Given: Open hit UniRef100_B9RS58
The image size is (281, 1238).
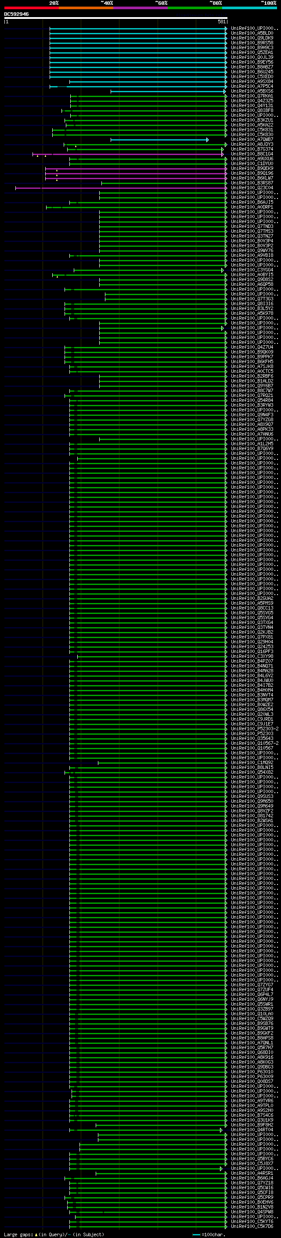Looking at the screenshot, I should [x=252, y=43].
